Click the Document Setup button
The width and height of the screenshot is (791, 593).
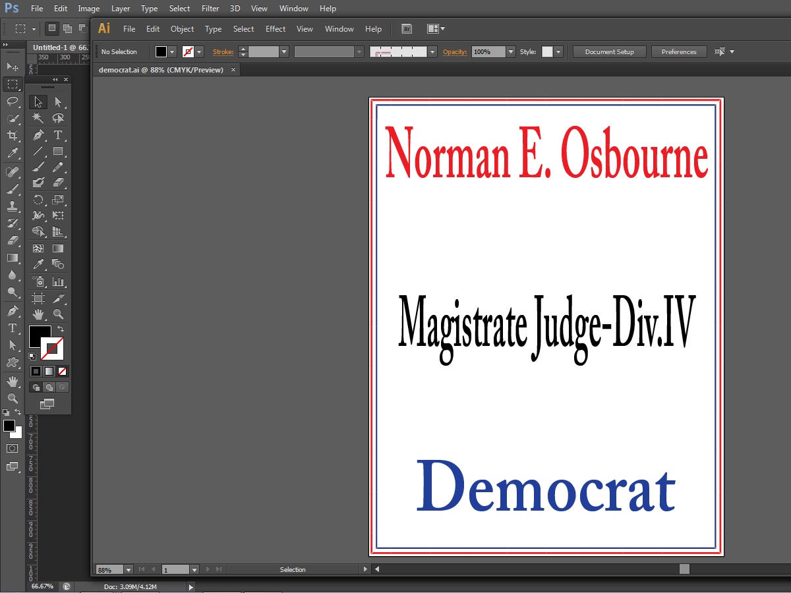(x=609, y=52)
